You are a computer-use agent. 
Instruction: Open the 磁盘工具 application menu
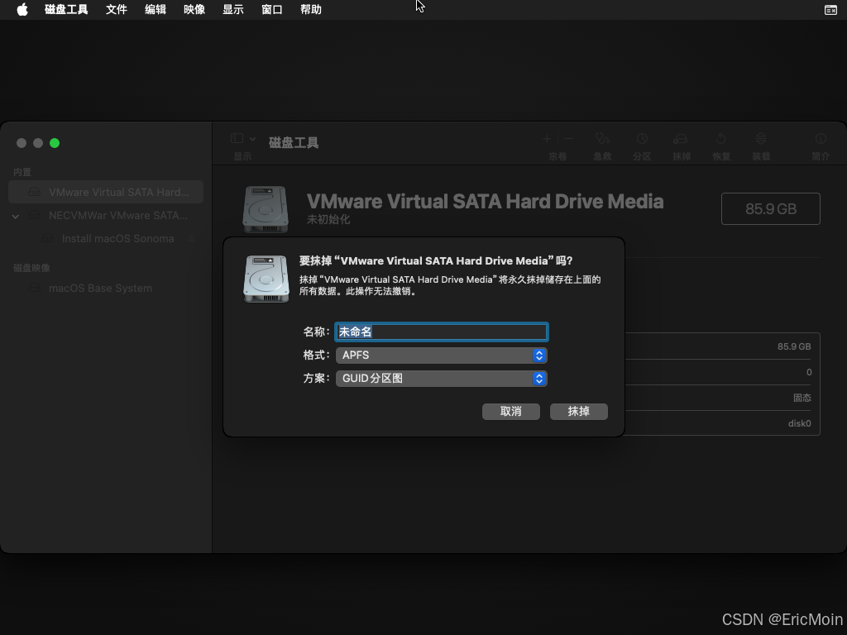pos(66,10)
